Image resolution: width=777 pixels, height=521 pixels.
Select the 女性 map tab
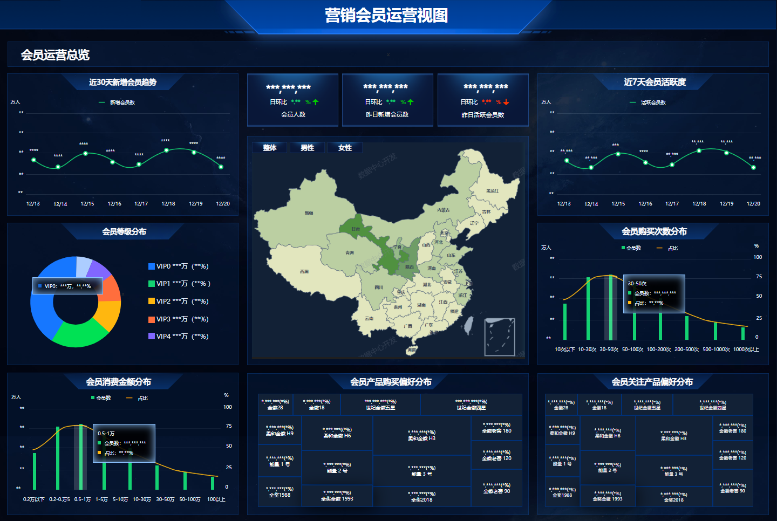coord(345,148)
